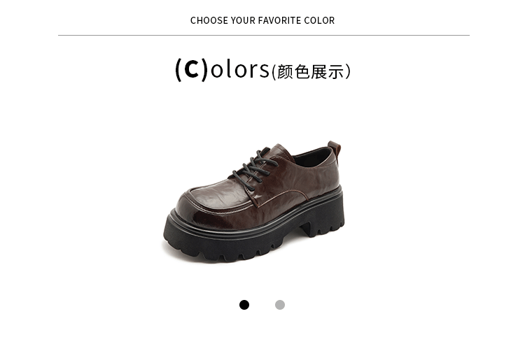Click "CHOOSE YOUR FAVORITE COLOR" heading text
525x351 pixels.
262,20
